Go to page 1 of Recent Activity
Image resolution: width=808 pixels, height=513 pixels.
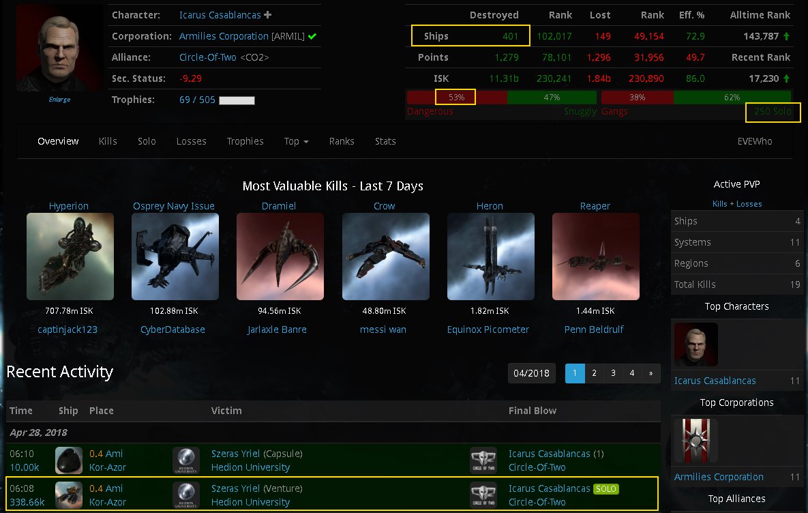click(575, 373)
